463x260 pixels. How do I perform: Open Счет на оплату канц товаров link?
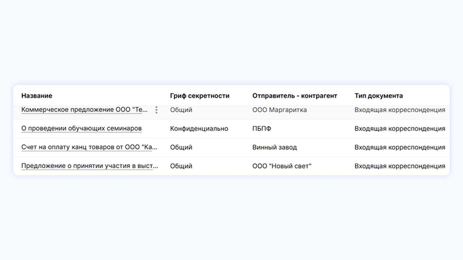89,147
